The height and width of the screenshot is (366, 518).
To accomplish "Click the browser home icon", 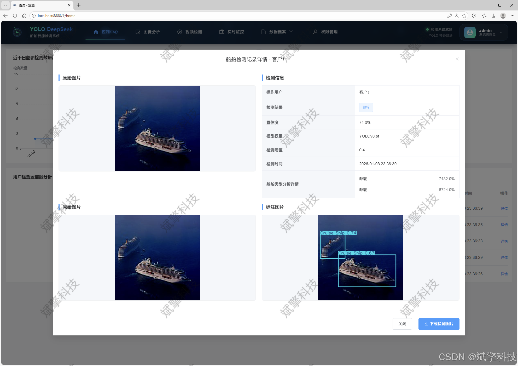I will pos(24,16).
